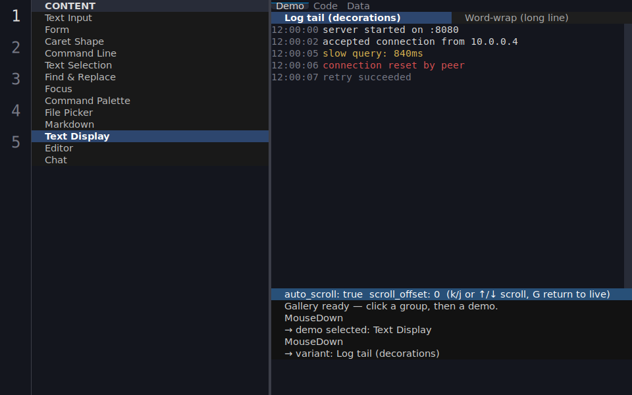The height and width of the screenshot is (395, 632).
Task: Open the Command Palette demo
Action: pos(150,101)
